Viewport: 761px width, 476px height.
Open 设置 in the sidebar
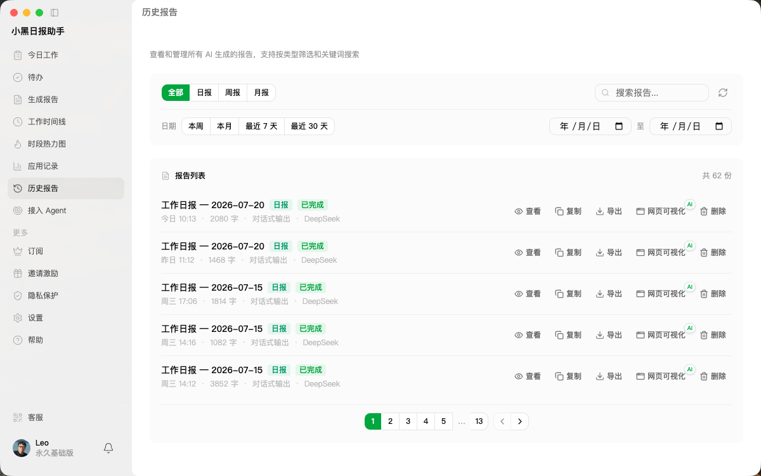tap(66, 318)
